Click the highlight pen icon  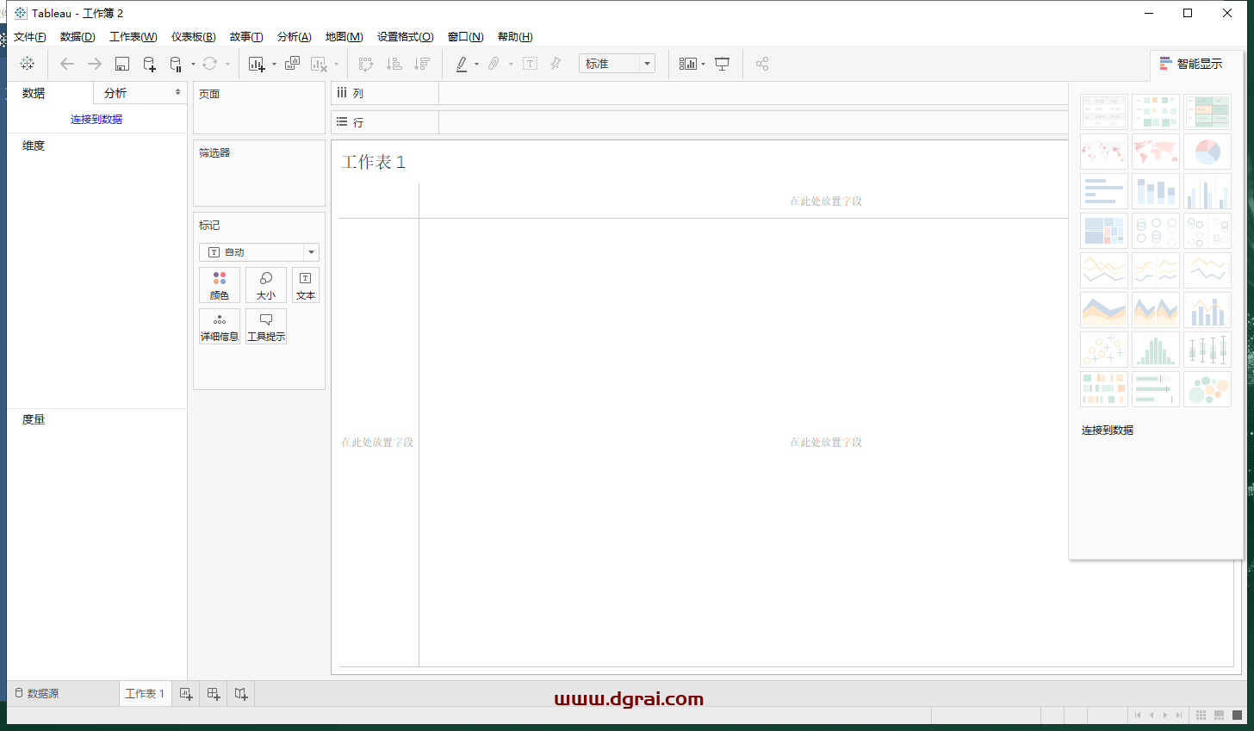coord(462,64)
